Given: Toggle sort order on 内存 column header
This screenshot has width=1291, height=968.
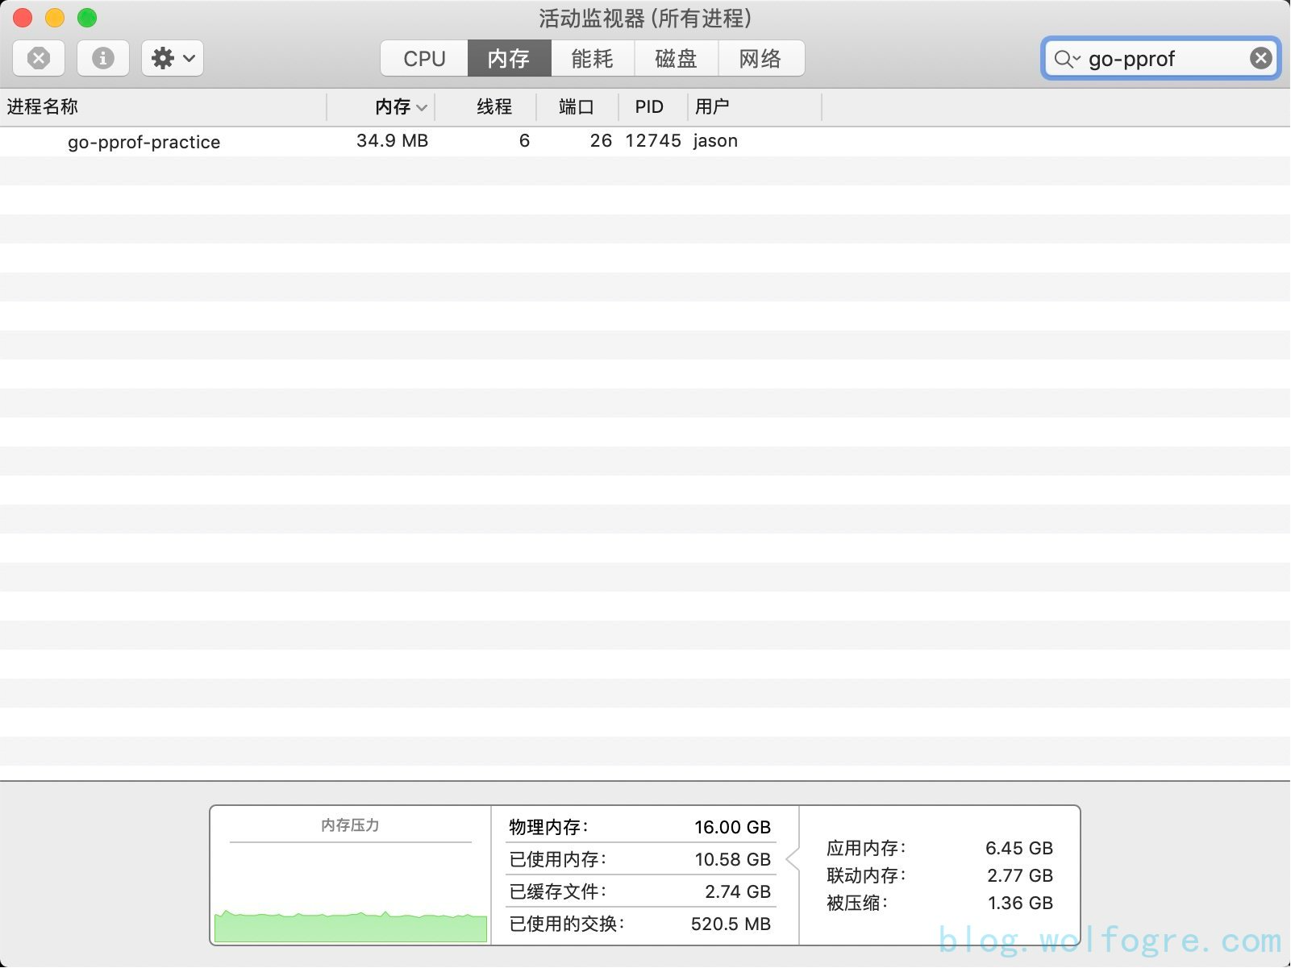Looking at the screenshot, I should click(x=393, y=107).
